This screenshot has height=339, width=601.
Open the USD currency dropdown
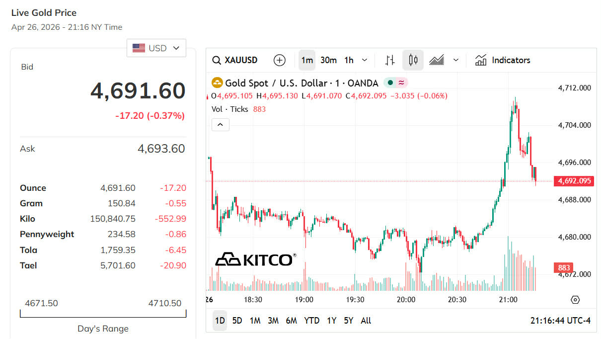coord(156,48)
